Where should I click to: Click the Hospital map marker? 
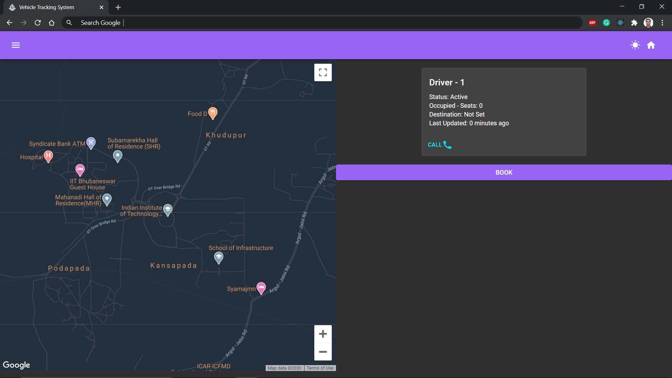48,156
